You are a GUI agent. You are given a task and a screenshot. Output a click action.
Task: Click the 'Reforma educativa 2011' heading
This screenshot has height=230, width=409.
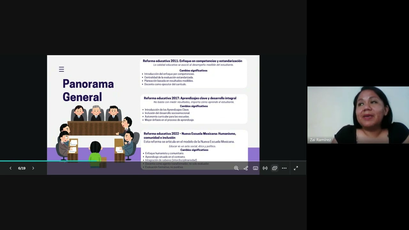click(192, 61)
